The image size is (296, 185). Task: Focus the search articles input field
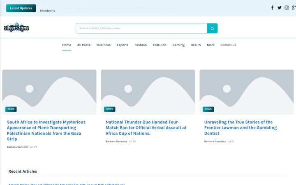(141, 28)
